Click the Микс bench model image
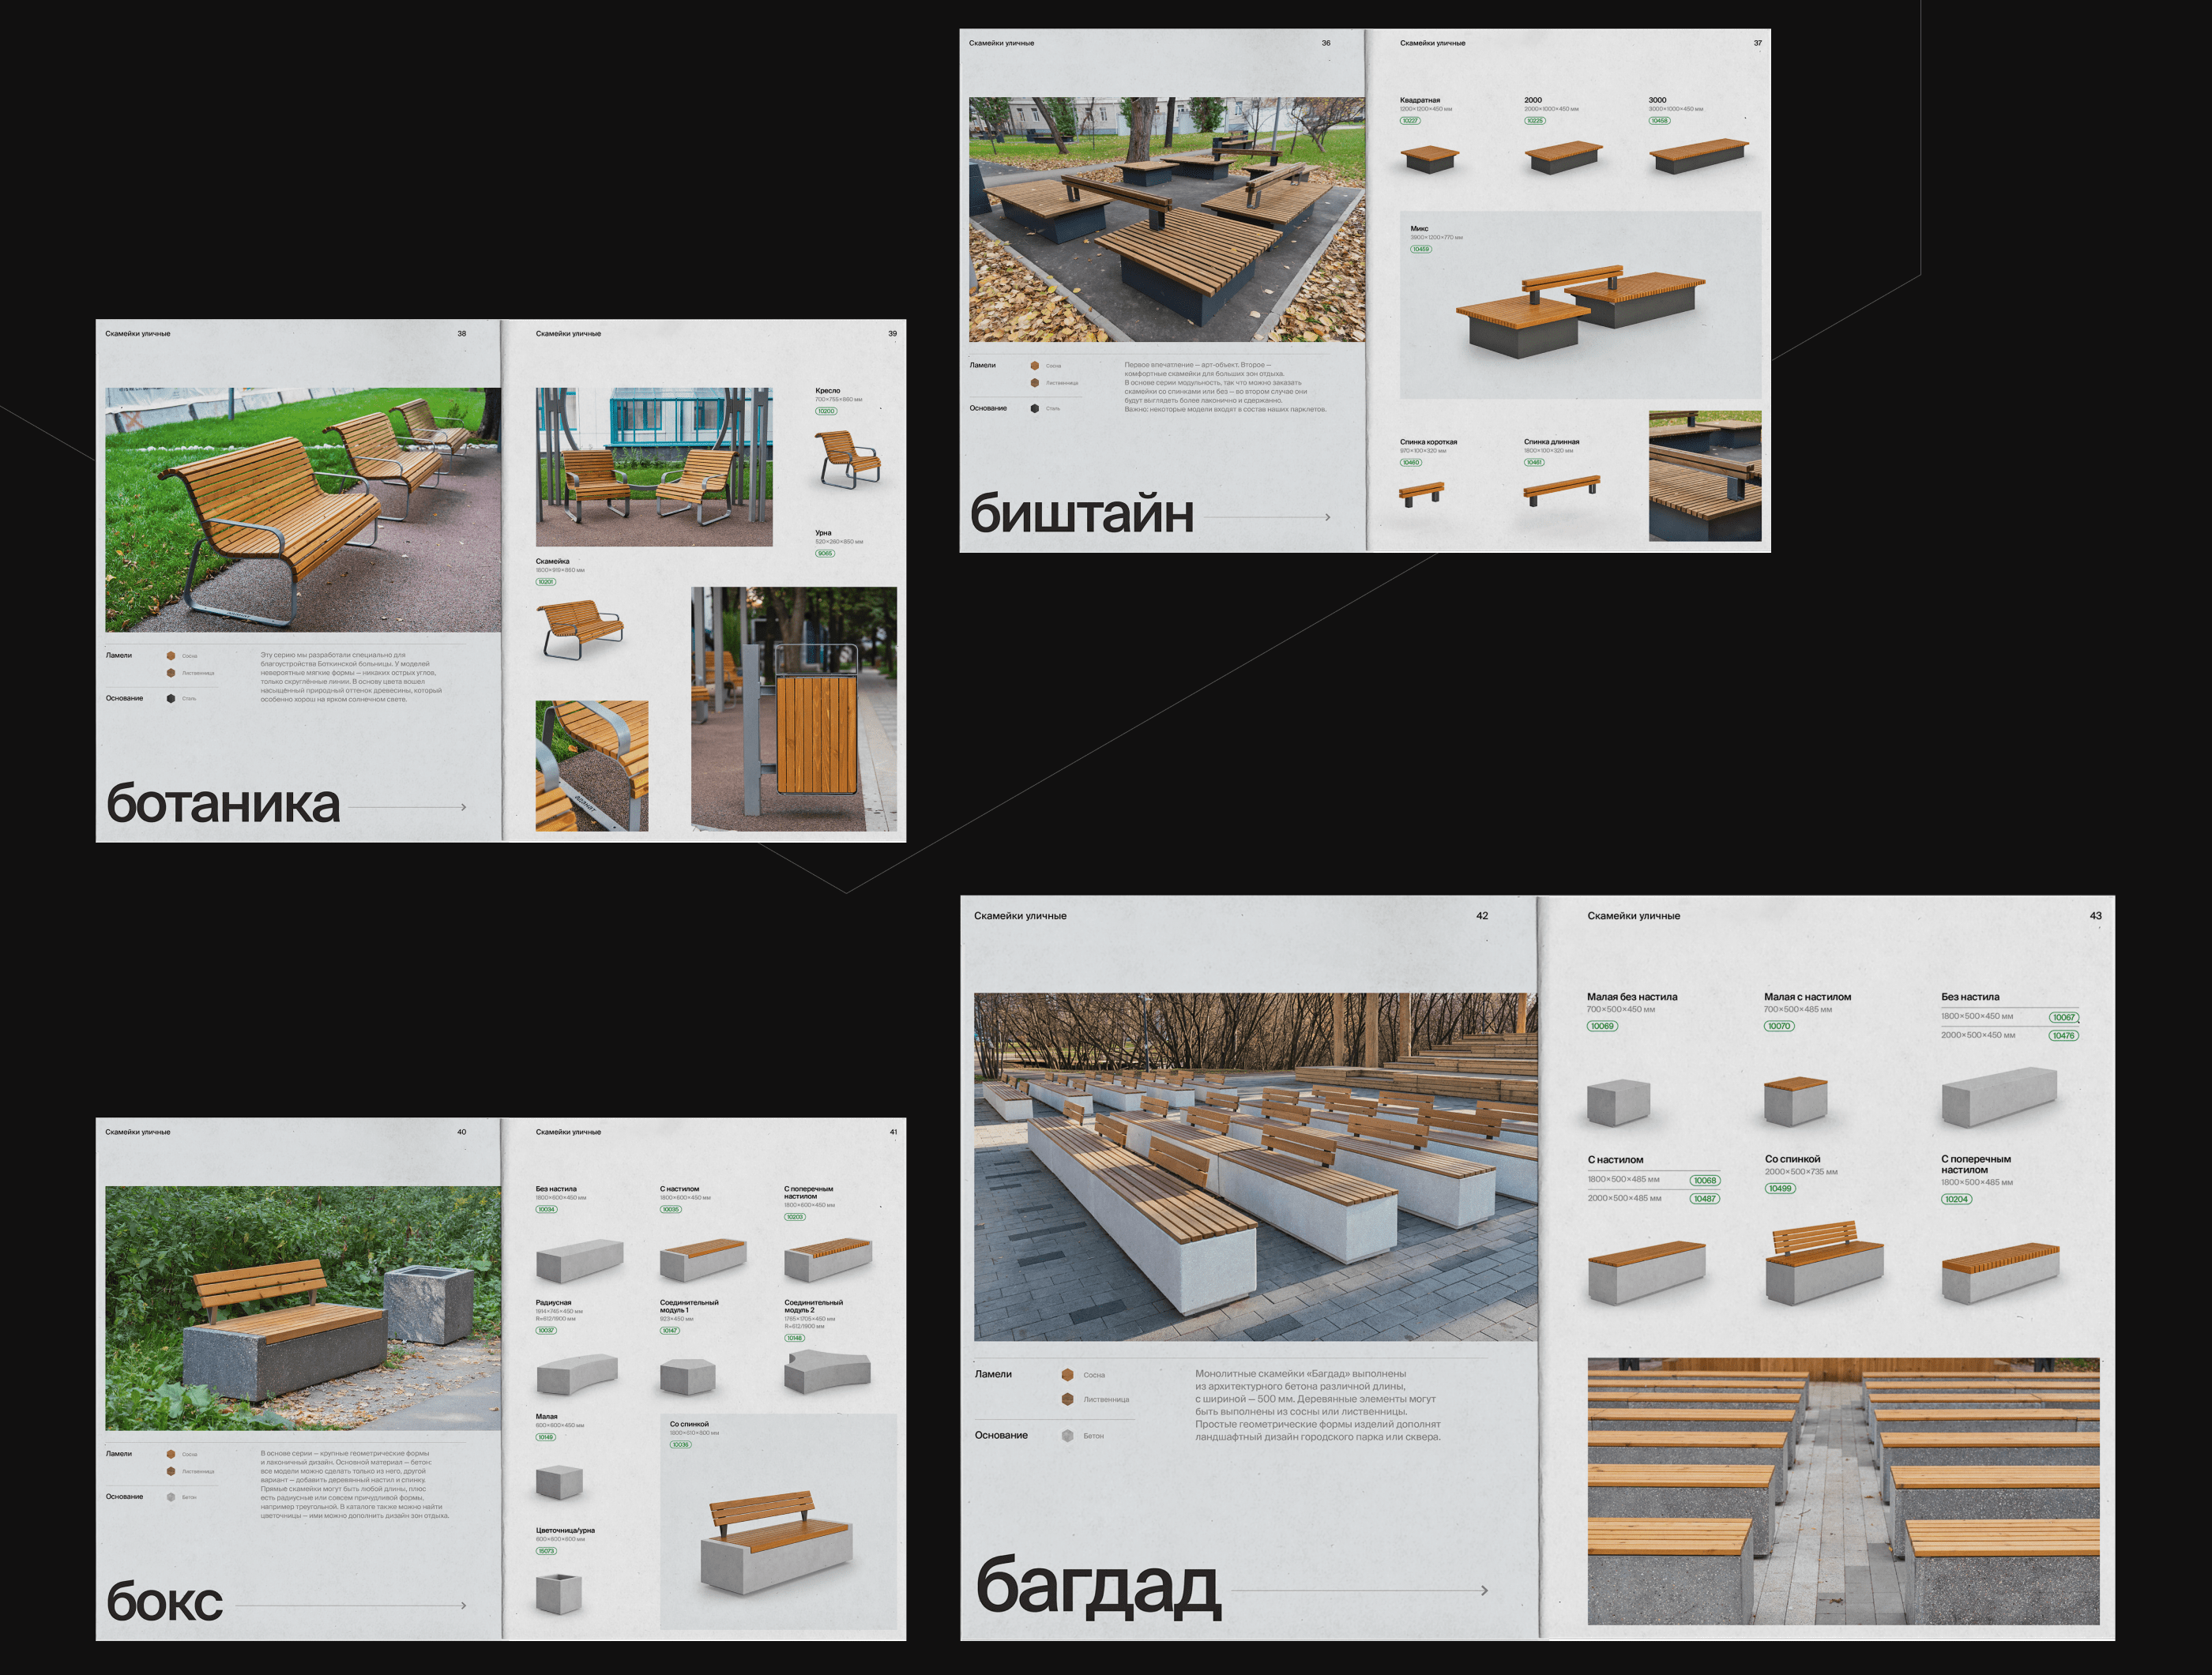2212x1675 pixels. coord(1580,310)
